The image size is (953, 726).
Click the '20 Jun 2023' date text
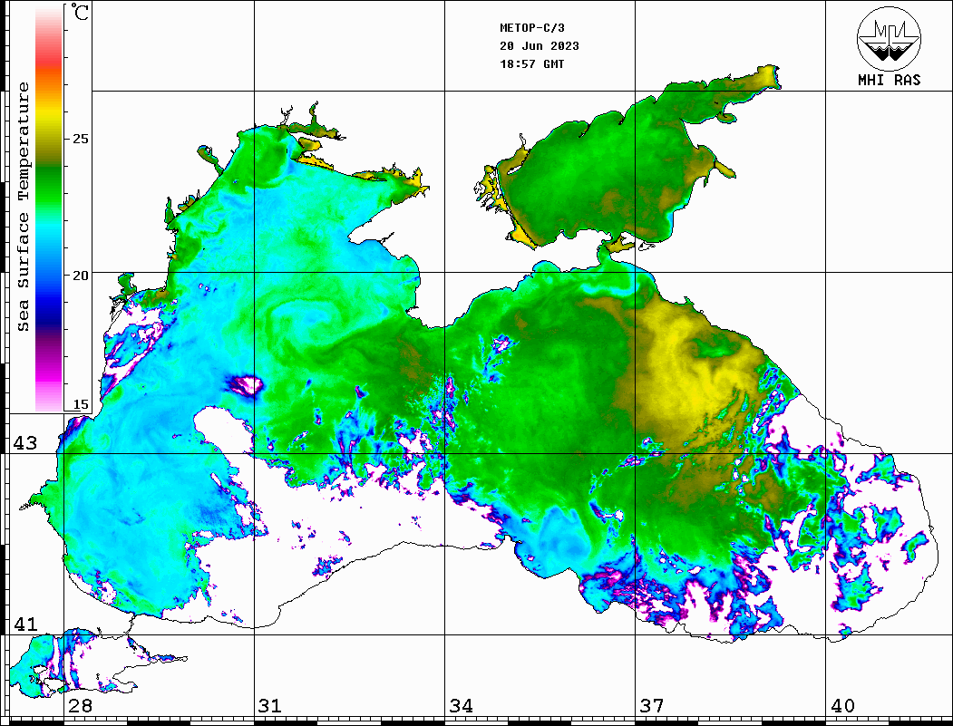pos(540,46)
